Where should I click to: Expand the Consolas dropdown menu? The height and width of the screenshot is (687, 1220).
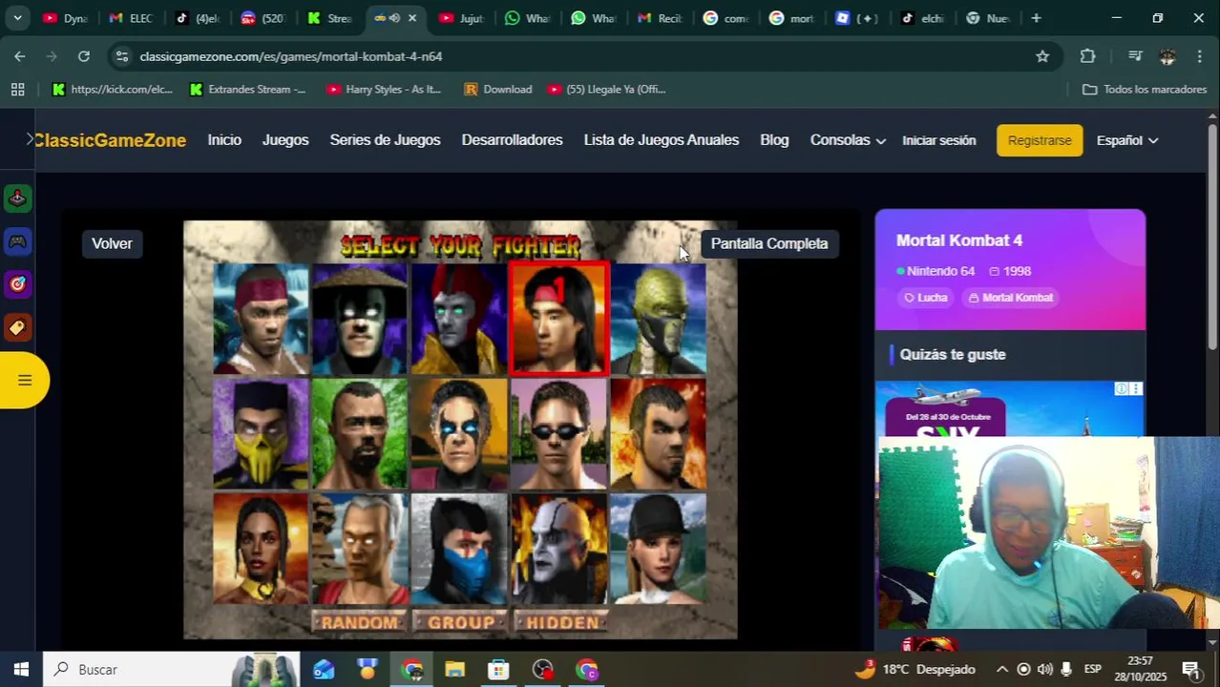(x=848, y=140)
